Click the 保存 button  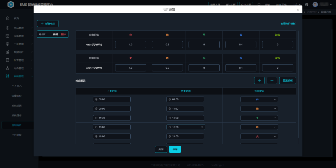pos(175,149)
